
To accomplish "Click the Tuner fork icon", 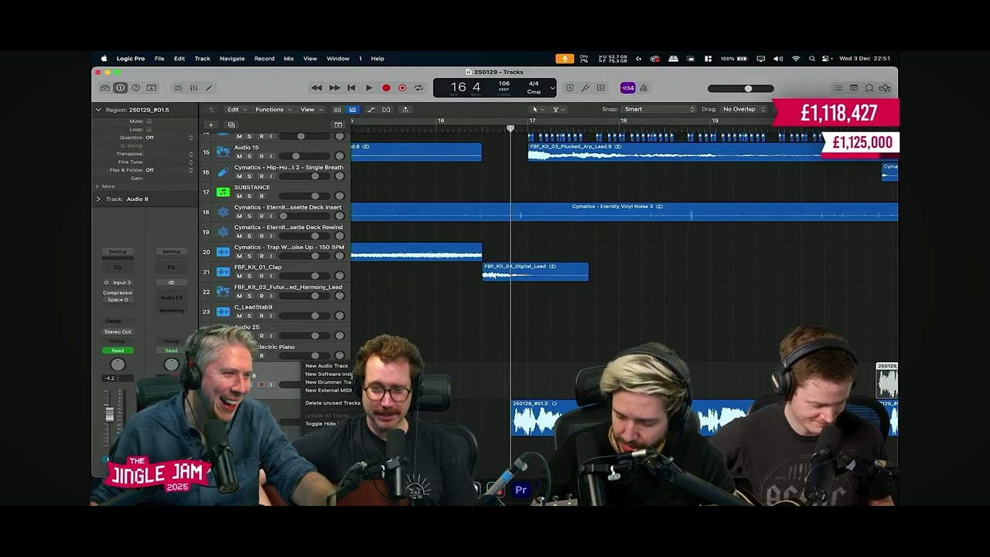I will pos(585,88).
